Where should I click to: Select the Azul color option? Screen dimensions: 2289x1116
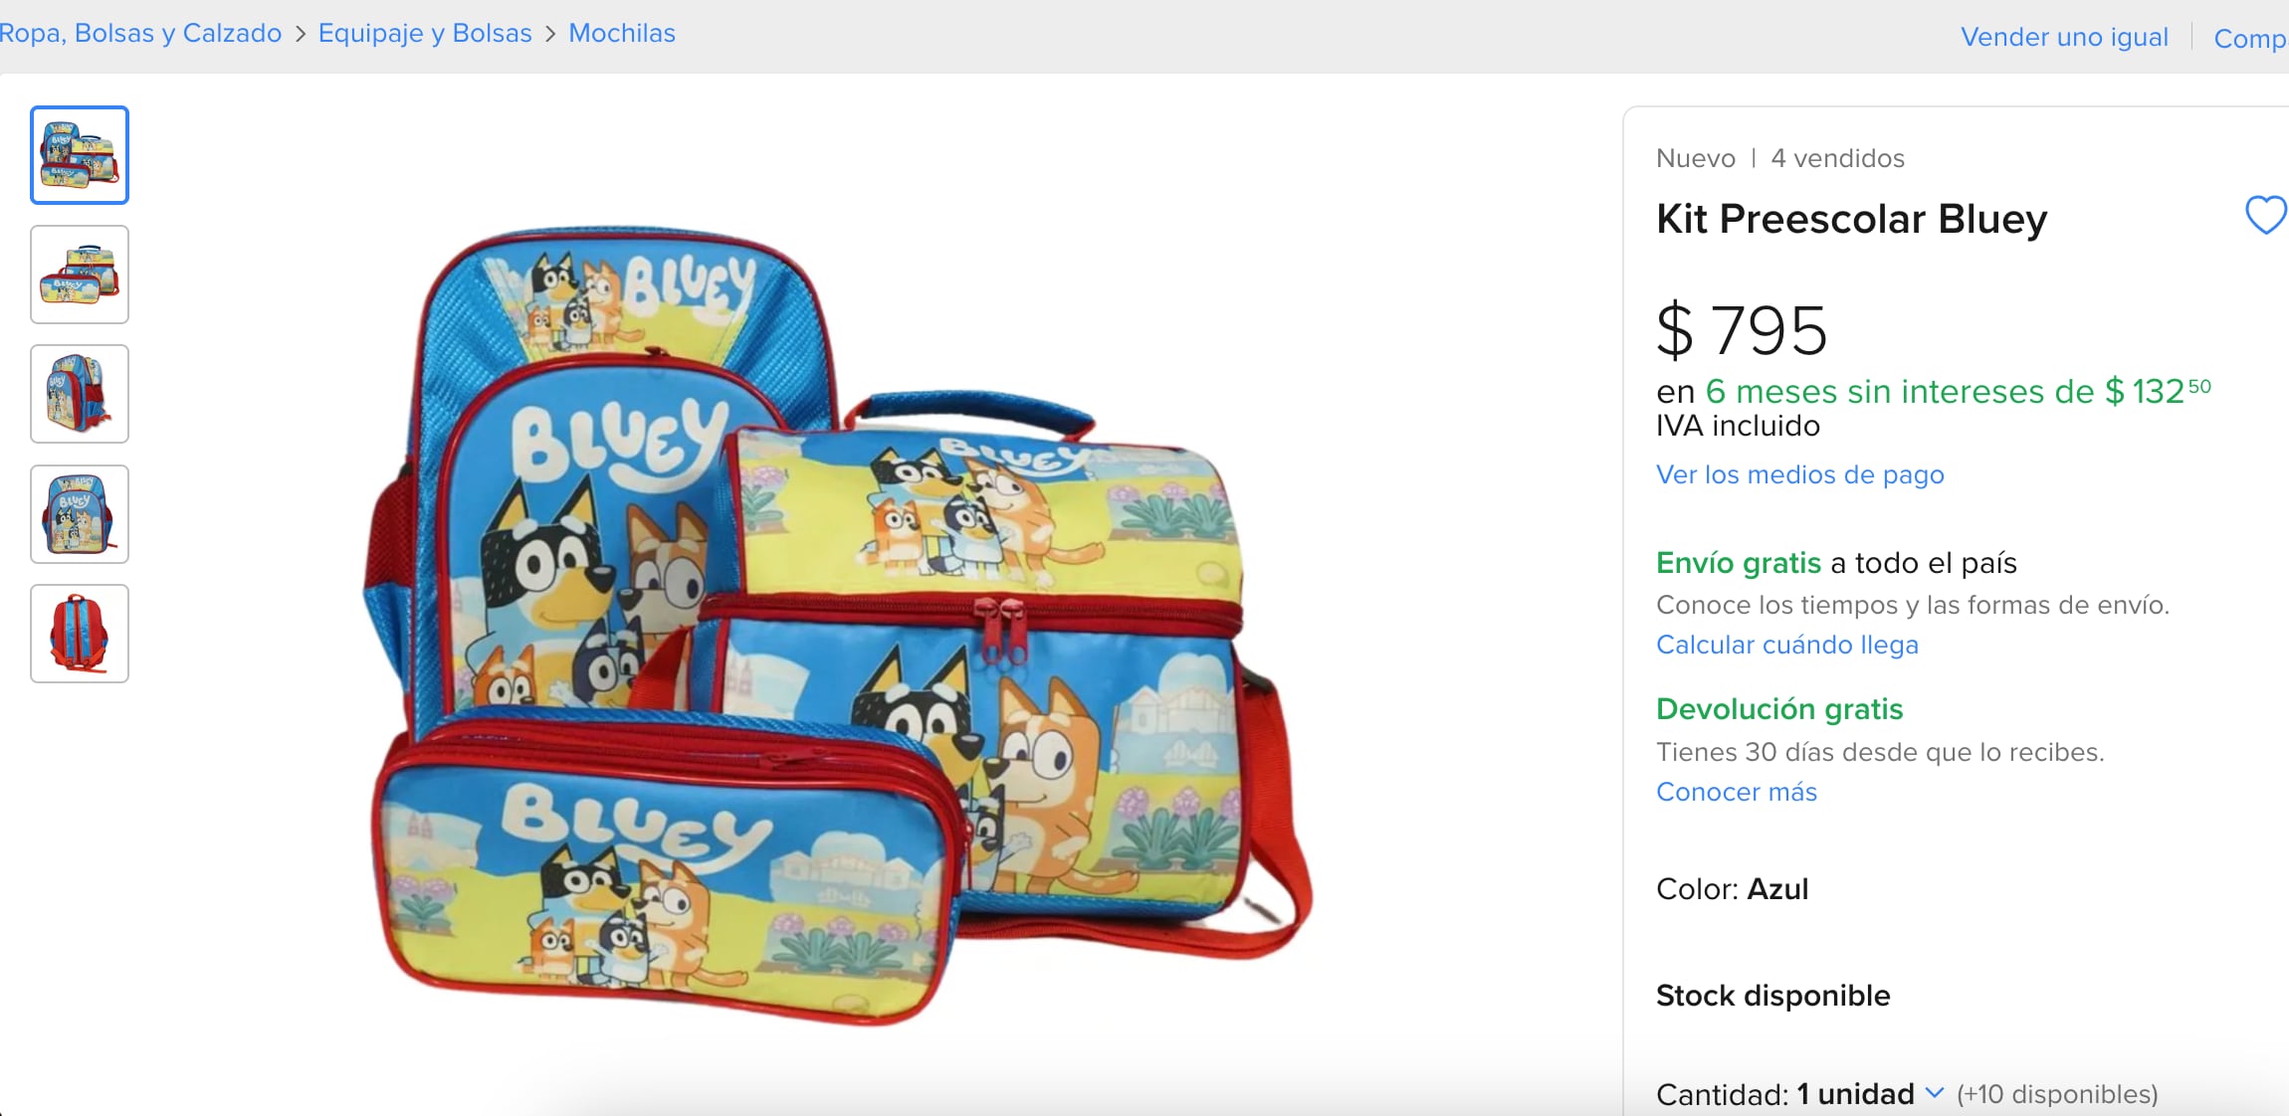1780,889
